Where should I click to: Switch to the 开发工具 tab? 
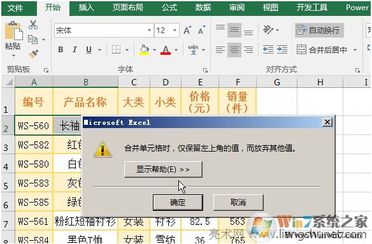(x=312, y=8)
